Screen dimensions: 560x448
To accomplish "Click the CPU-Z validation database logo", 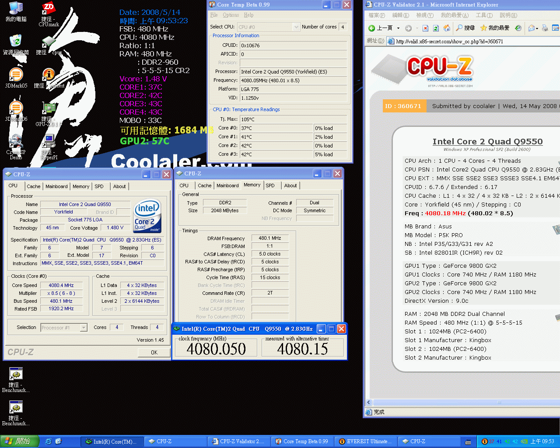I will coord(439,70).
